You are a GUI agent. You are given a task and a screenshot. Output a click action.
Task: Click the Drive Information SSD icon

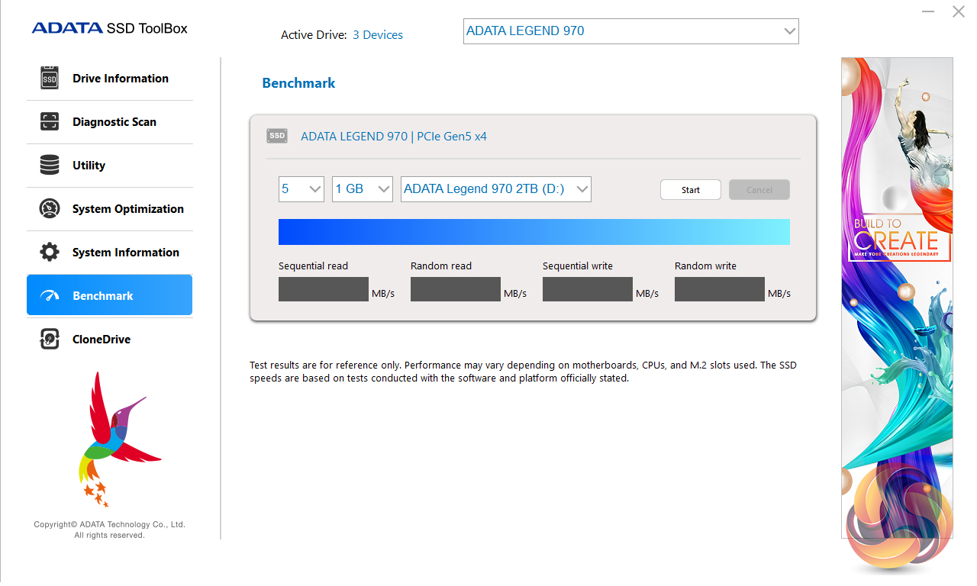(50, 79)
